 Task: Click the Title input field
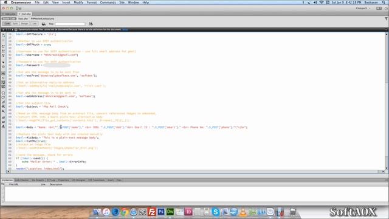coord(70,24)
